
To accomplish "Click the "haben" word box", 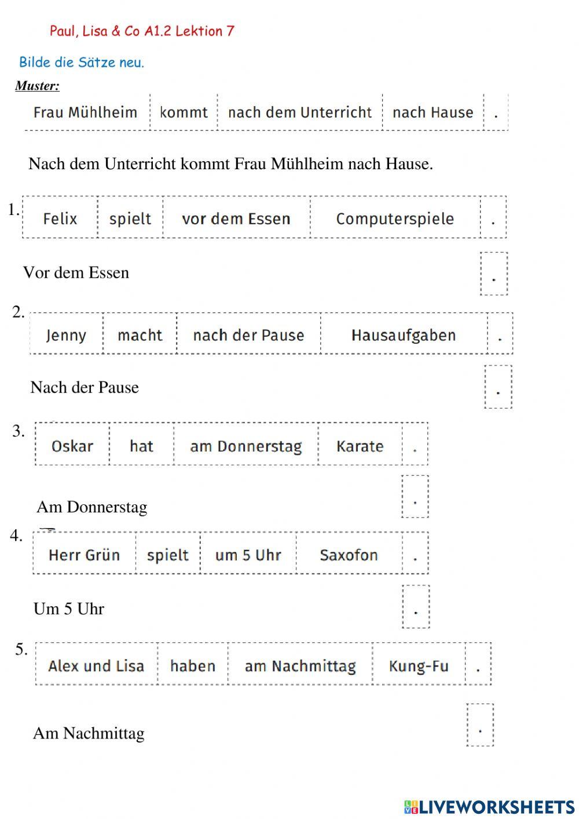I will pyautogui.click(x=193, y=665).
